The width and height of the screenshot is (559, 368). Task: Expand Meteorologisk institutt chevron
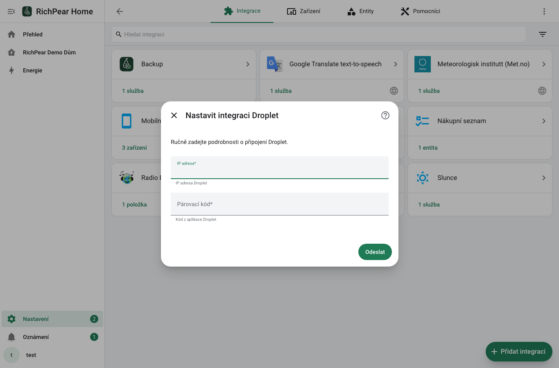pyautogui.click(x=544, y=64)
